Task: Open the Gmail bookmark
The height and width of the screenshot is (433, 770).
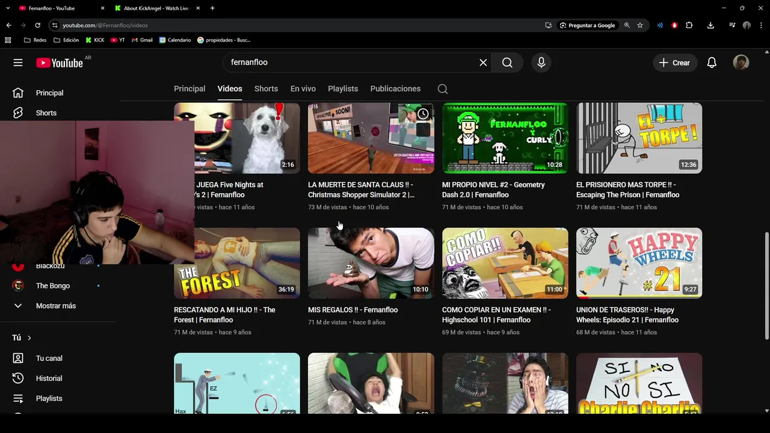Action: 141,40
